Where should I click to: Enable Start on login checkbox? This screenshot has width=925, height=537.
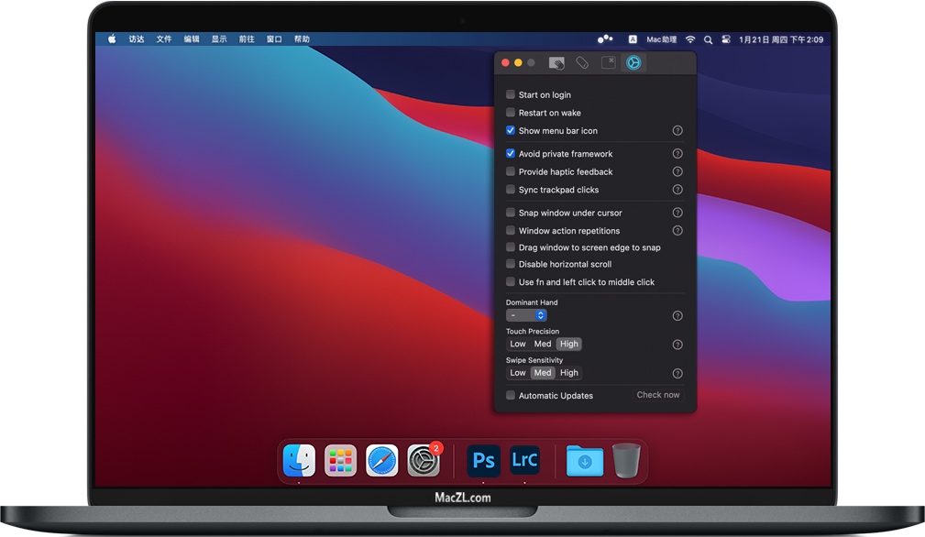pyautogui.click(x=511, y=94)
